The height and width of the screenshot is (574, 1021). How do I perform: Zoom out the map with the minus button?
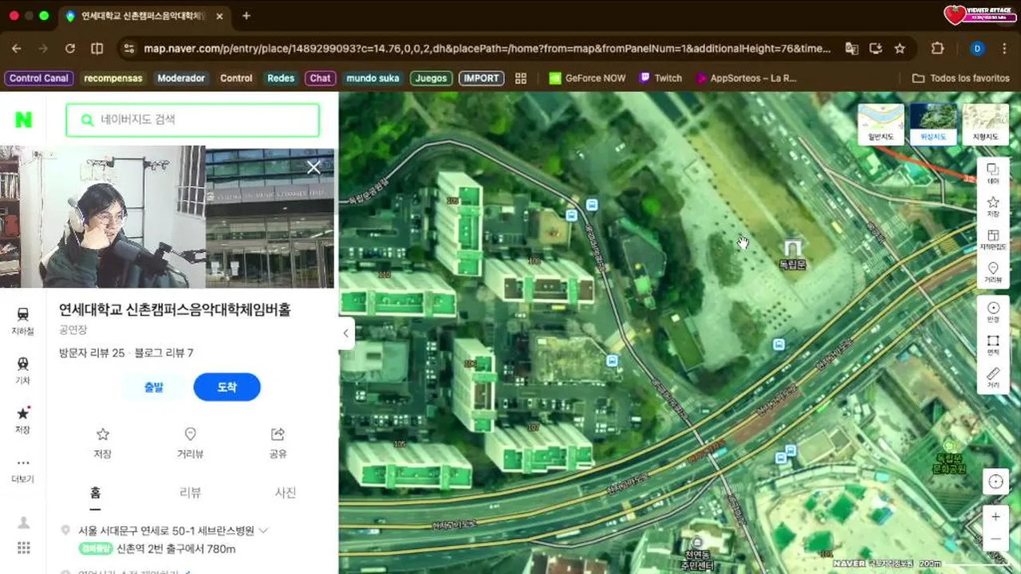[x=995, y=540]
